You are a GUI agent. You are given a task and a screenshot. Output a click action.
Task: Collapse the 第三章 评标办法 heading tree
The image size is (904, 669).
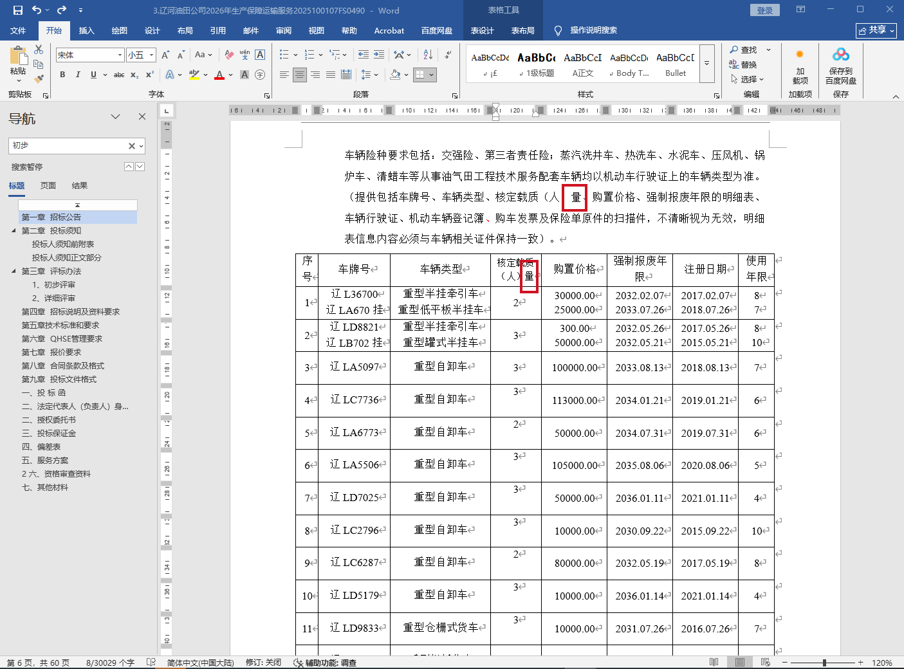click(14, 271)
